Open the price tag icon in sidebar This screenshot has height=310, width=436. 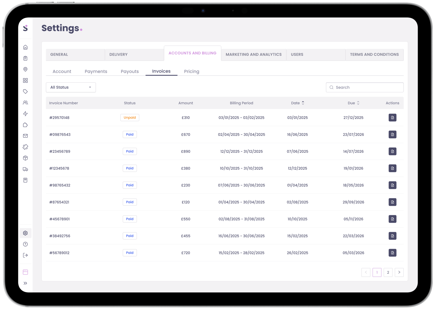pyautogui.click(x=25, y=91)
